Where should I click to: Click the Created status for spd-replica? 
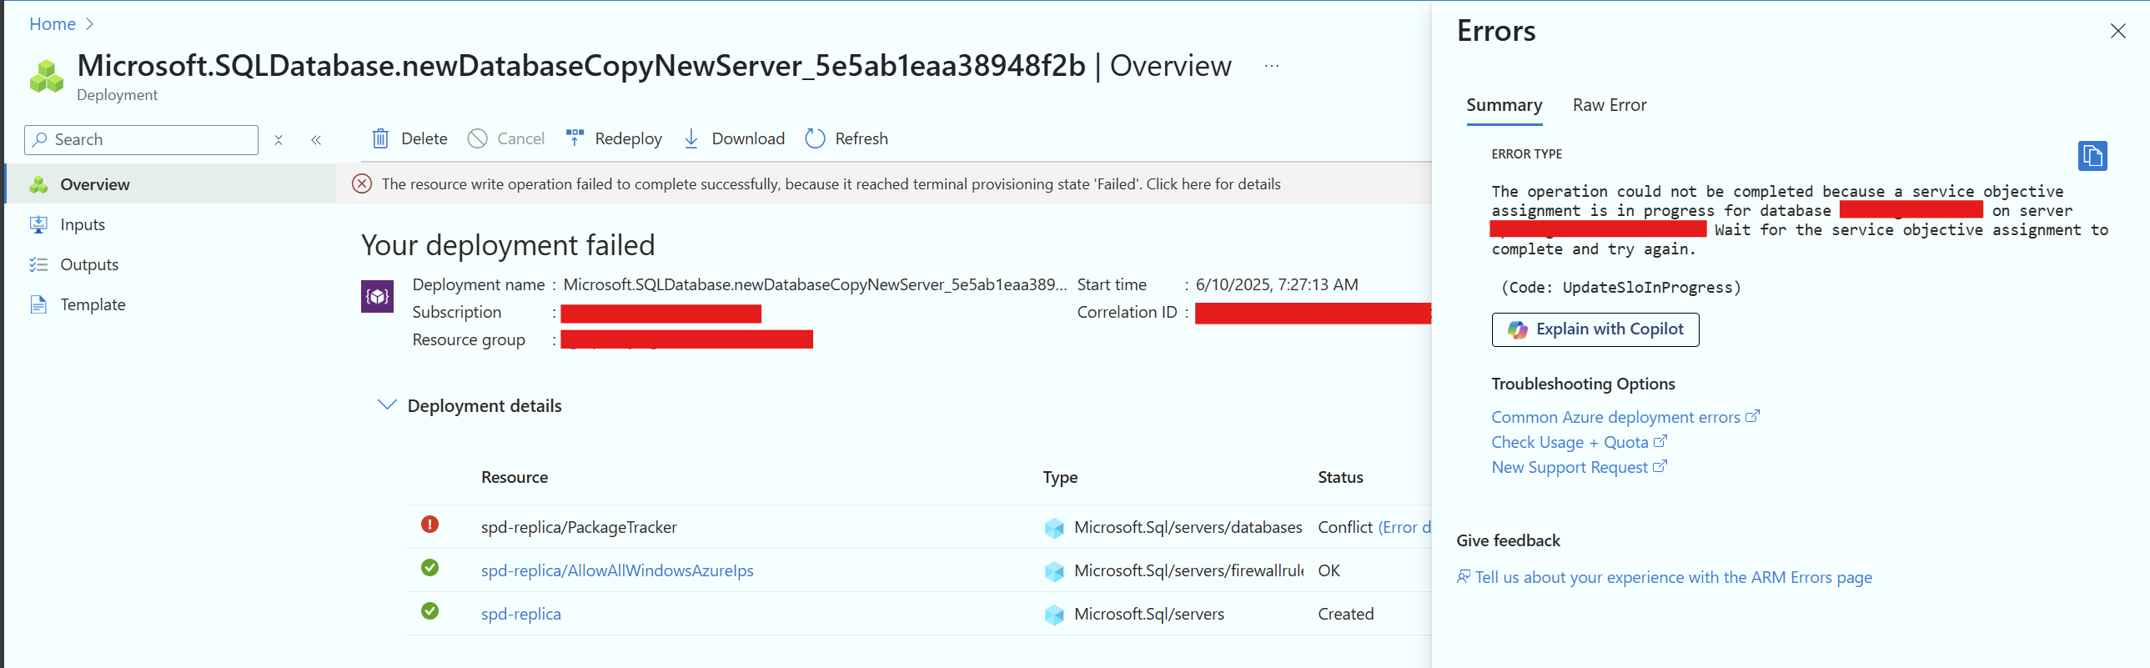1345,615
